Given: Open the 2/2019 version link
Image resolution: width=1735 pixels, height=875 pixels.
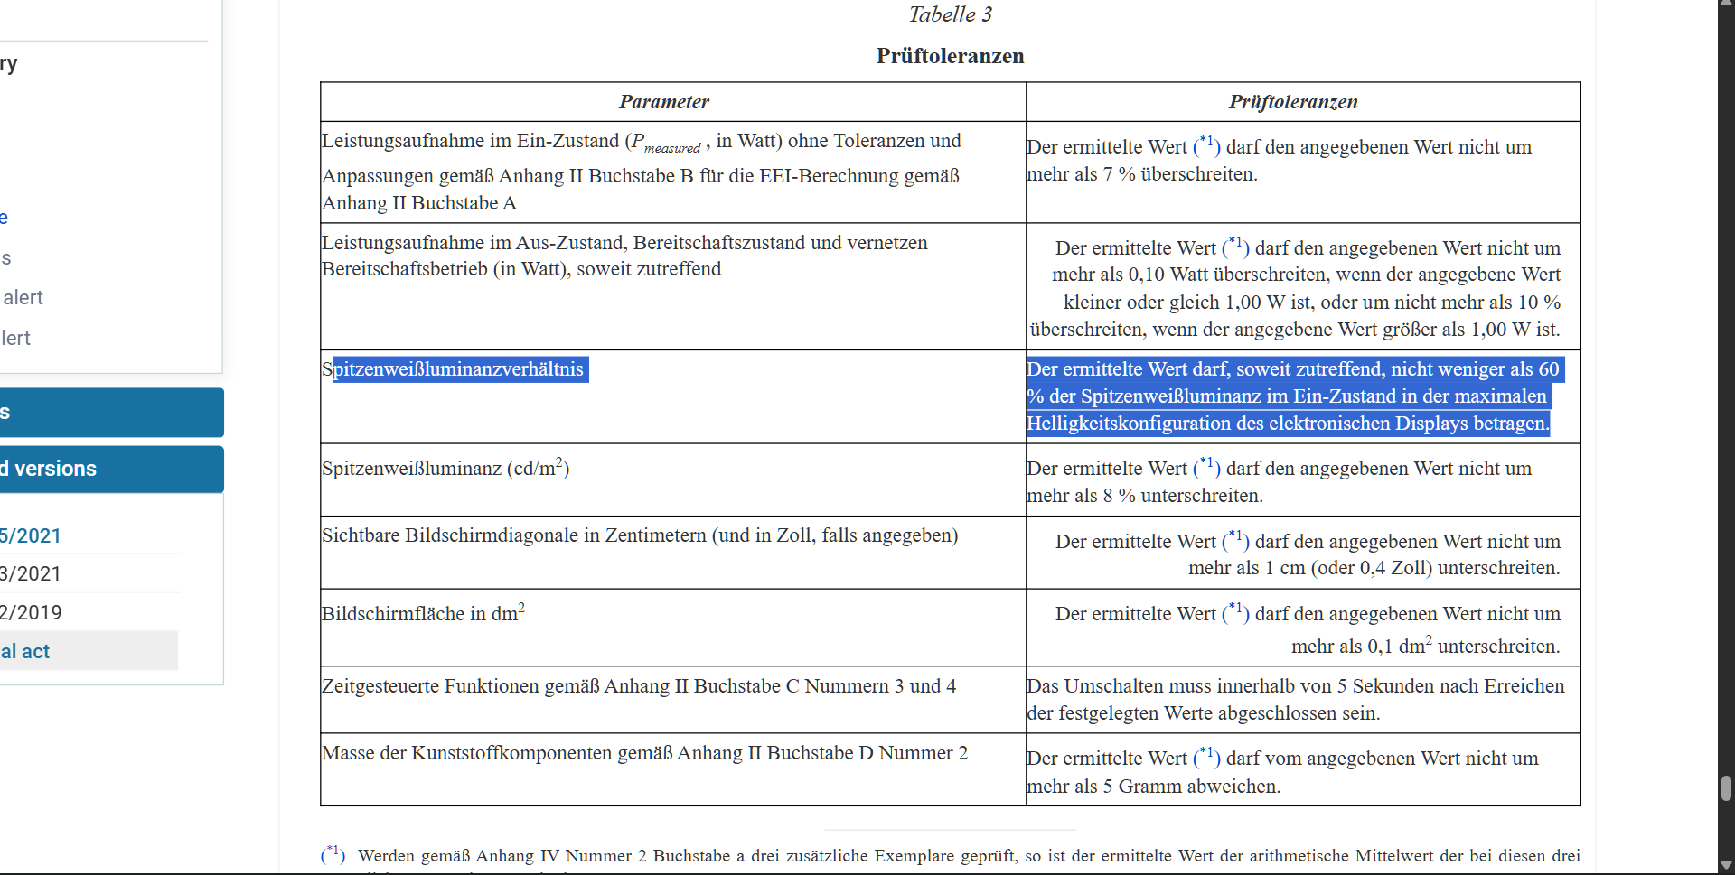Looking at the screenshot, I should (31, 612).
